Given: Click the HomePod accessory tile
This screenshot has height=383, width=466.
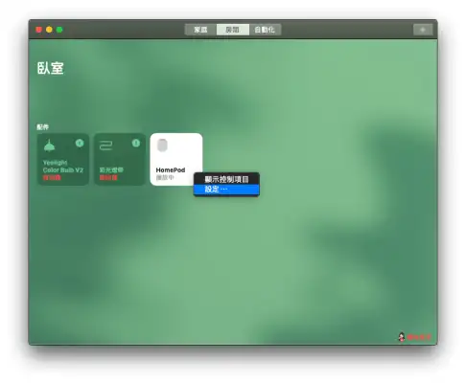Looking at the screenshot, I should coord(176,159).
